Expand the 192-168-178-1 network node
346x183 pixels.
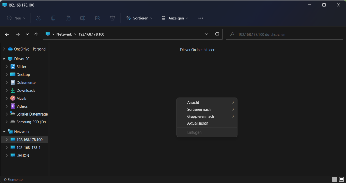point(7,148)
